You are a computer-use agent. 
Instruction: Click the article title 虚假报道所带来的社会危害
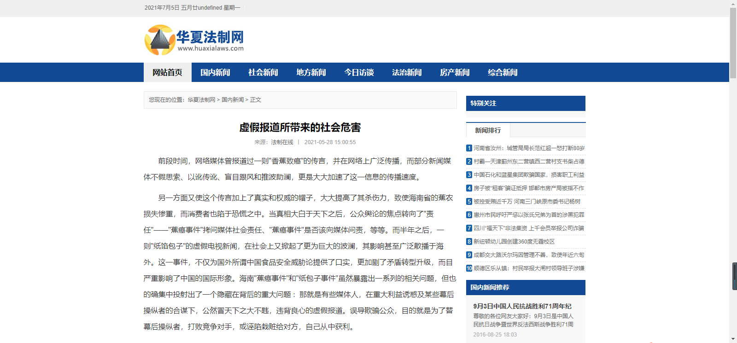(x=300, y=128)
